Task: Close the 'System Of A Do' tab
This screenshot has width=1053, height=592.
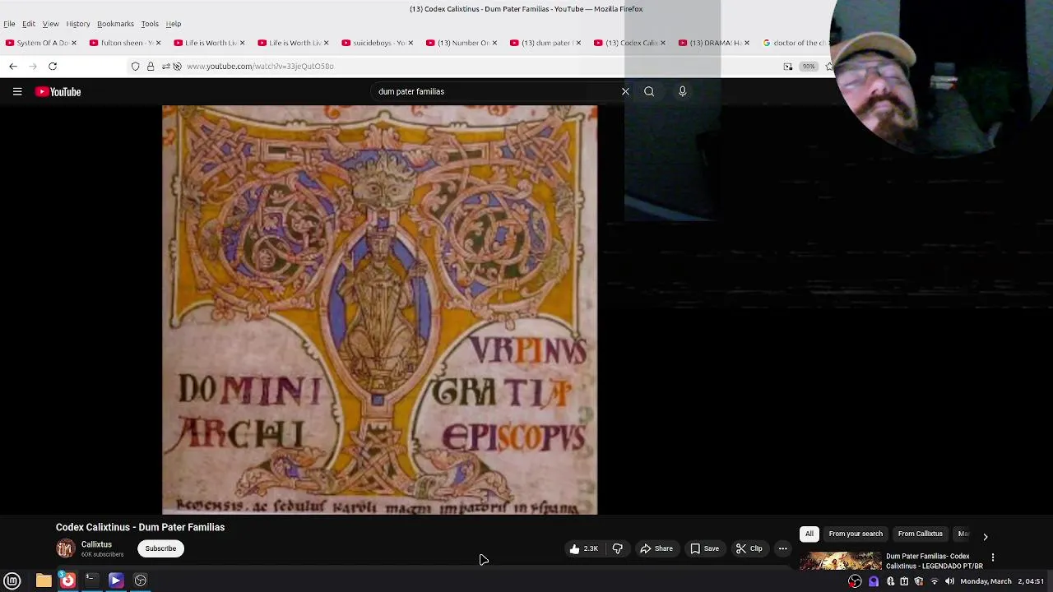Action: coord(73,43)
